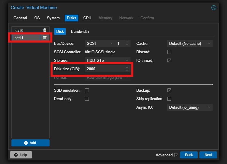Enable SSD emulation checkbox
The height and width of the screenshot is (164, 227).
pyautogui.click(x=87, y=90)
